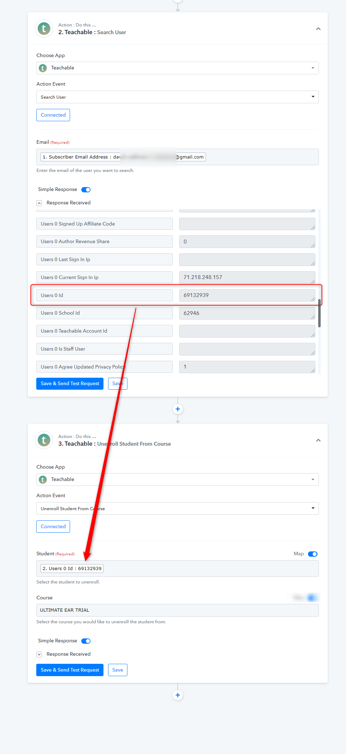Open Action Event dropdown Unenroll Student From Course
This screenshot has height=754, width=346.
pos(177,508)
